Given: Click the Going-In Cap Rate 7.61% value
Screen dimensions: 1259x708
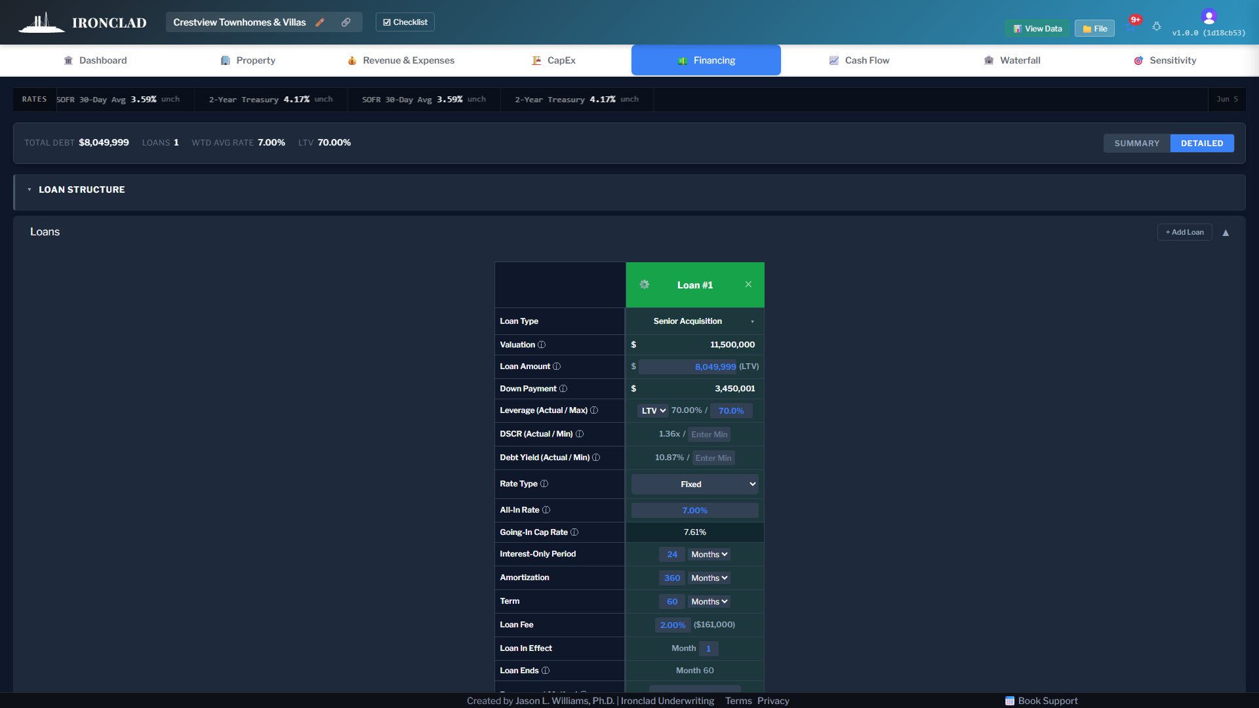Looking at the screenshot, I should (x=695, y=532).
